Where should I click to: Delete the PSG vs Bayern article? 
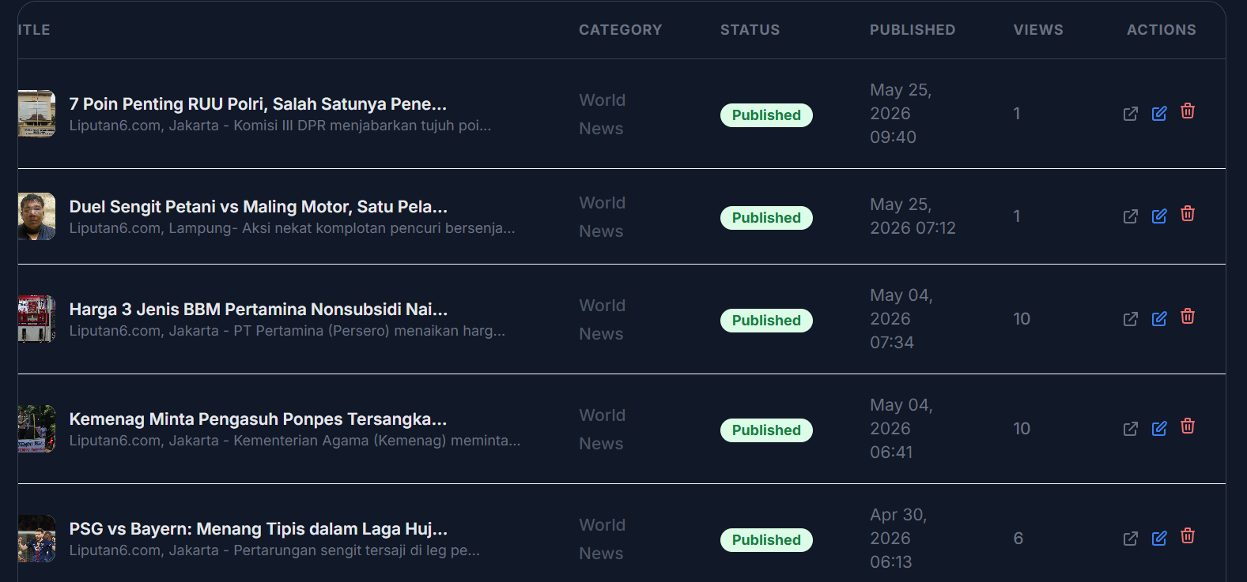tap(1188, 536)
